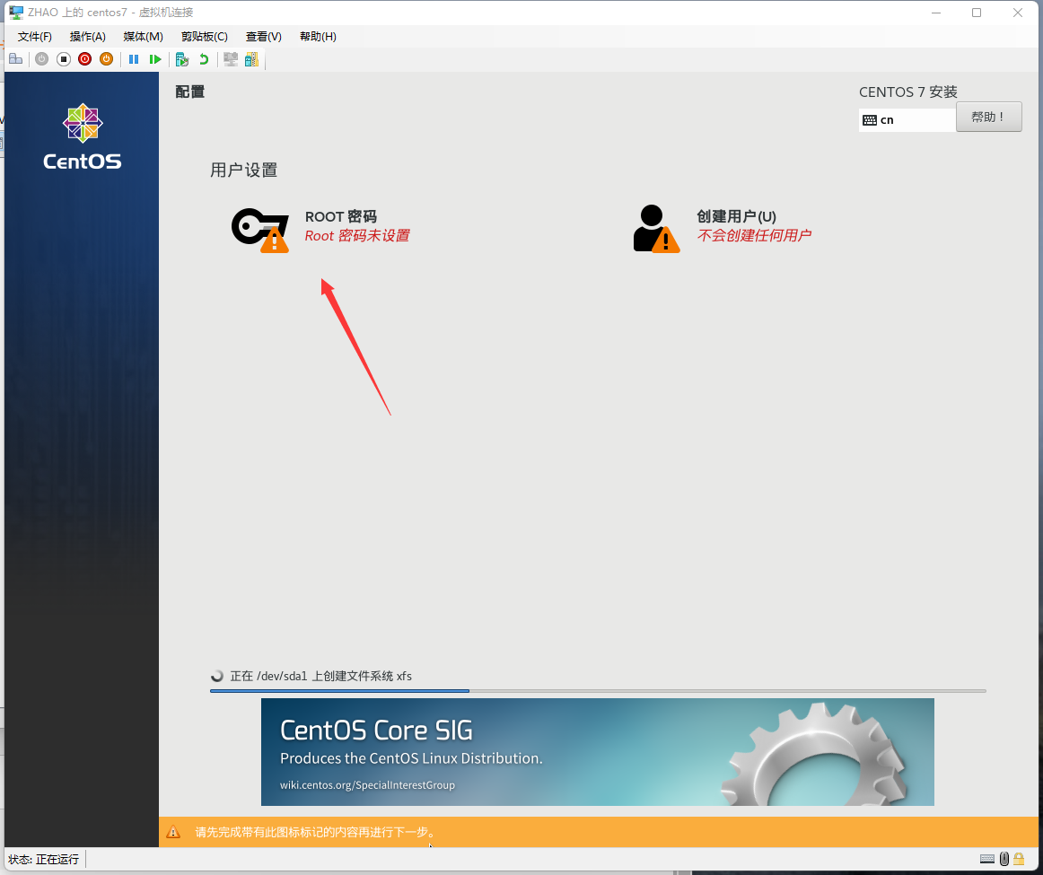The height and width of the screenshot is (875, 1043).
Task: Click the red Shut Down icon
Action: (84, 59)
